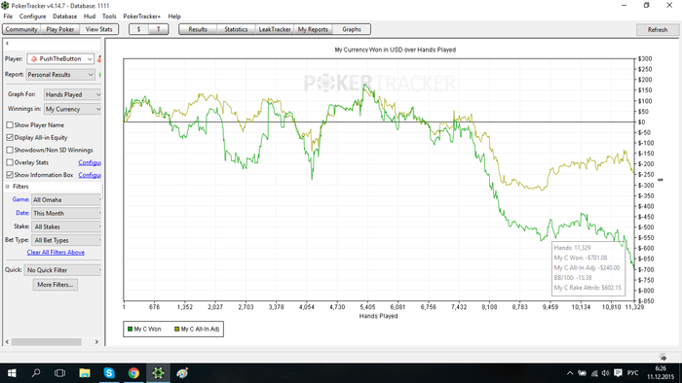
Task: Select the tournament T button
Action: click(158, 29)
